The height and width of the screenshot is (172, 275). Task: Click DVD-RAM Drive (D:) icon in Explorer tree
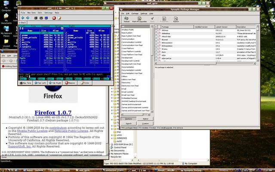click(x=112, y=144)
